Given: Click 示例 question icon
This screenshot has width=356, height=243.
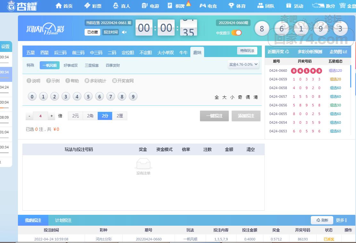Looking at the screenshot, I should point(48,80).
